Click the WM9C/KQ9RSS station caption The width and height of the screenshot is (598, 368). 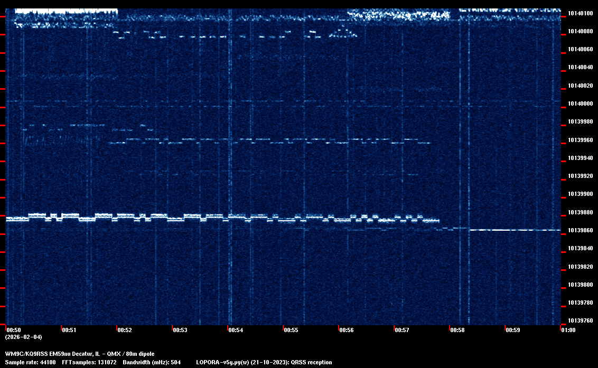[80, 353]
